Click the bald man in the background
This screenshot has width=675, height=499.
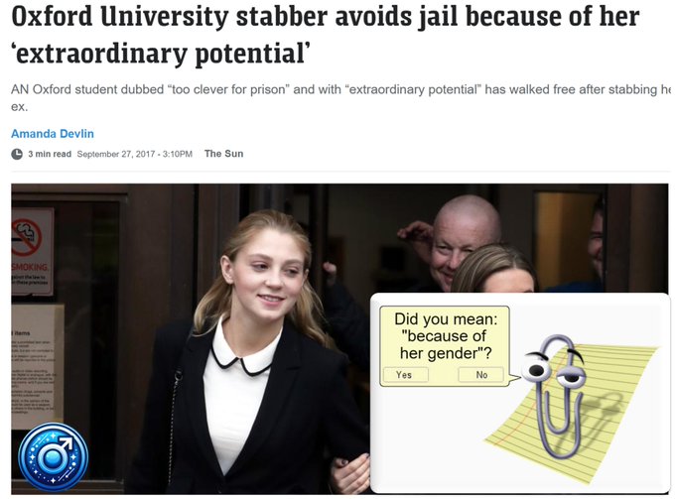[461, 241]
